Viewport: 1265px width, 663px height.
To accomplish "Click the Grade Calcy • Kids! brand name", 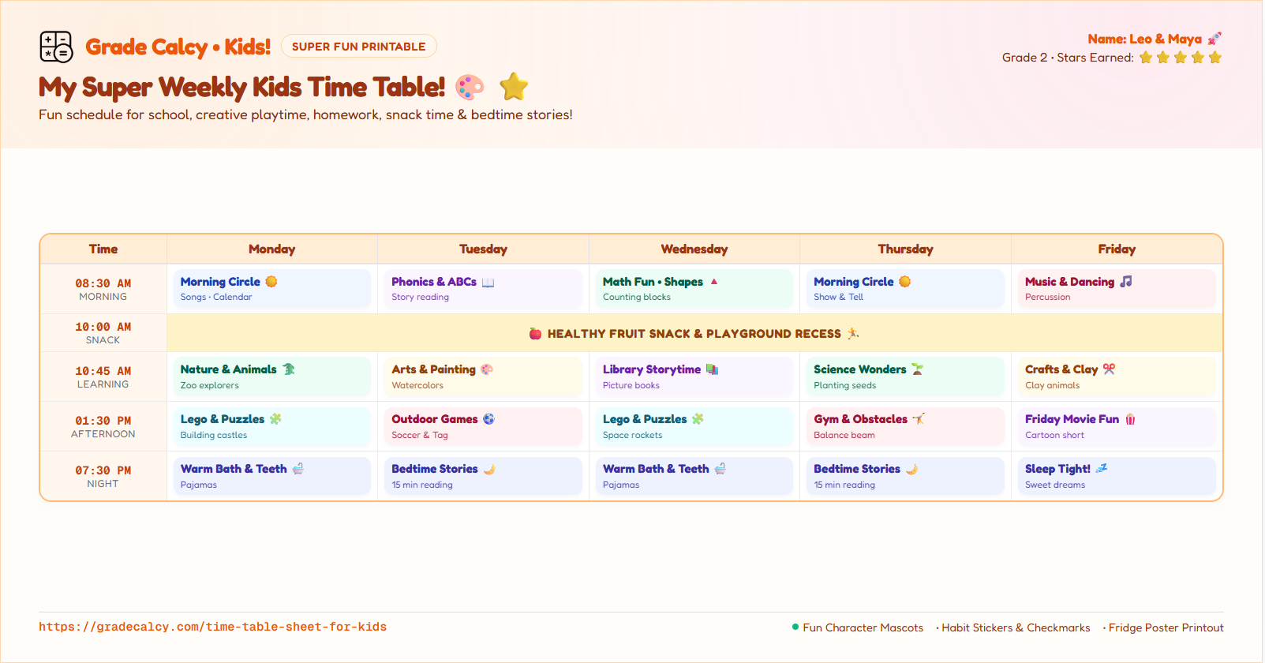I will pos(178,47).
